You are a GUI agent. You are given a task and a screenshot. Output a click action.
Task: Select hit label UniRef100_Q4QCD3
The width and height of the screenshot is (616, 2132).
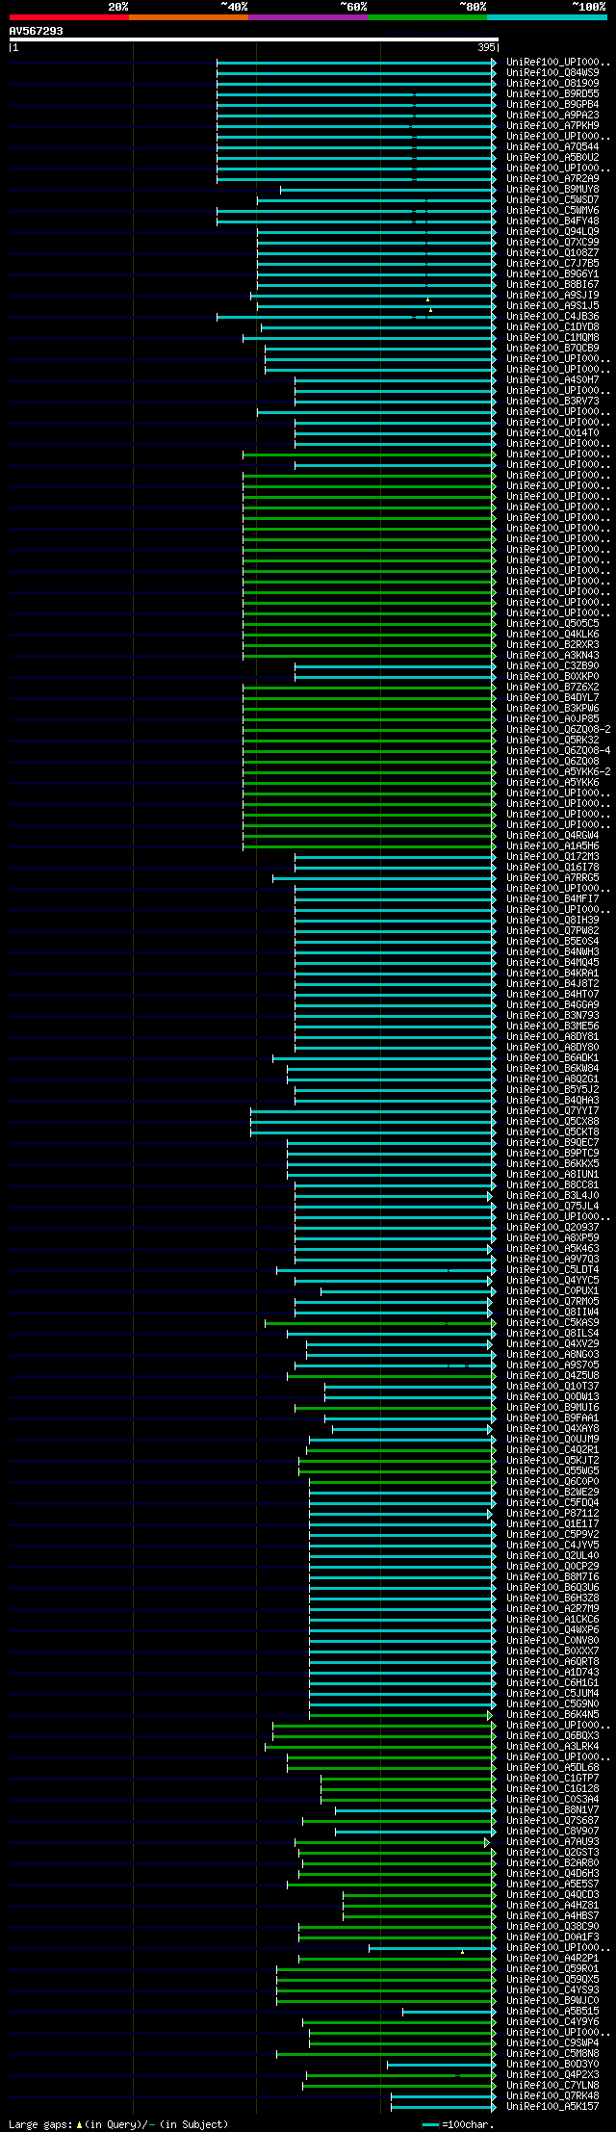(x=552, y=1894)
